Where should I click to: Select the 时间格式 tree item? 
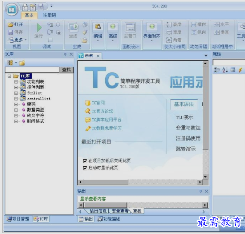(x=35, y=121)
